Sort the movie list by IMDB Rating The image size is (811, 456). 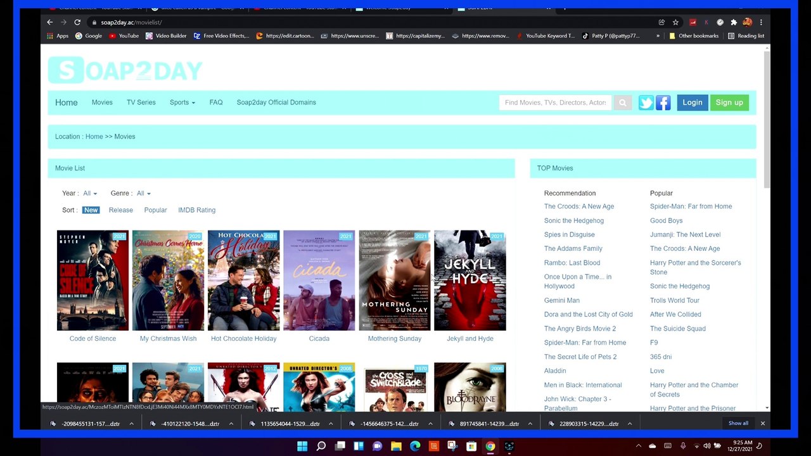(196, 210)
